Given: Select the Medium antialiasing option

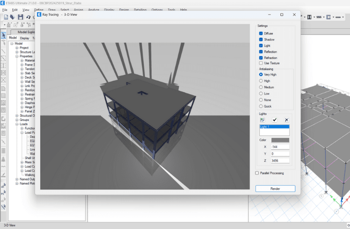Looking at the screenshot, I should click(261, 87).
